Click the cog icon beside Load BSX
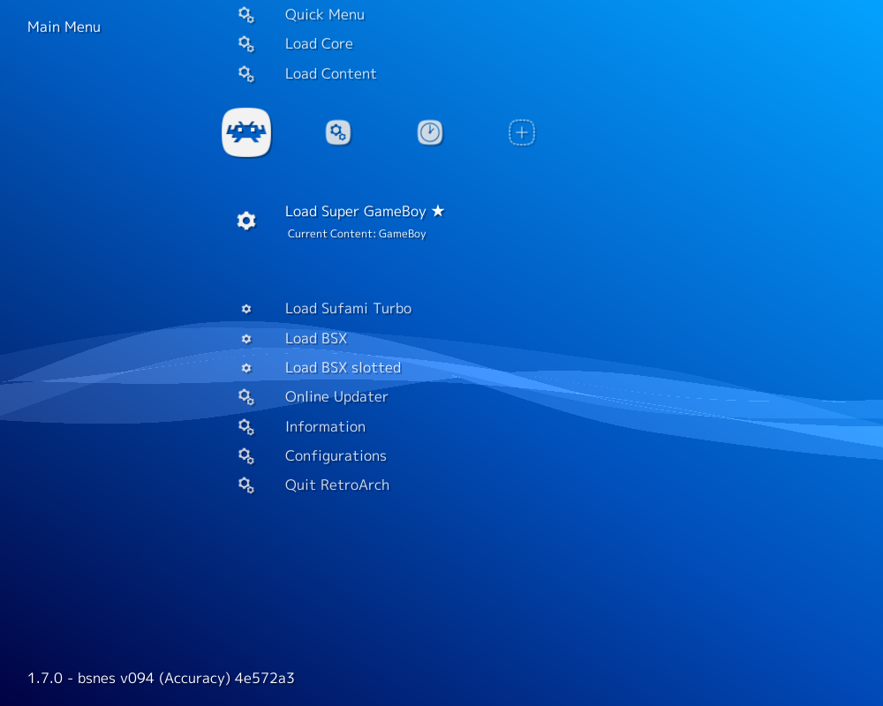 click(246, 339)
